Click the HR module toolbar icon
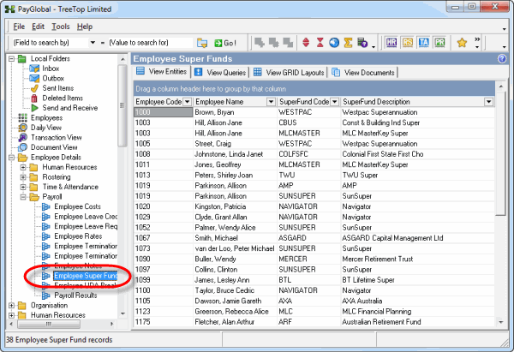 392,42
